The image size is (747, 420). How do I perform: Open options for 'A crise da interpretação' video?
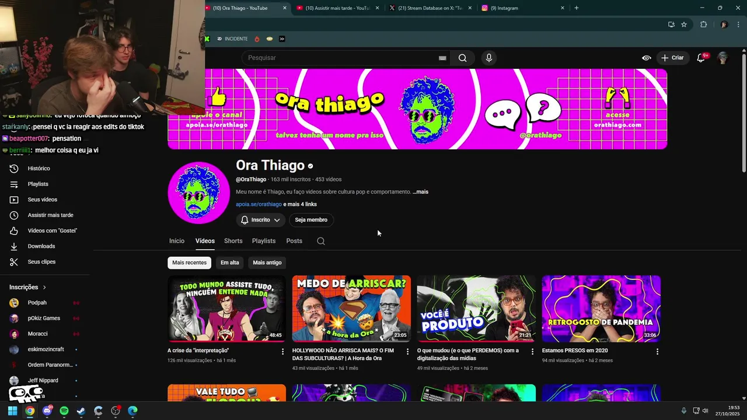(282, 352)
